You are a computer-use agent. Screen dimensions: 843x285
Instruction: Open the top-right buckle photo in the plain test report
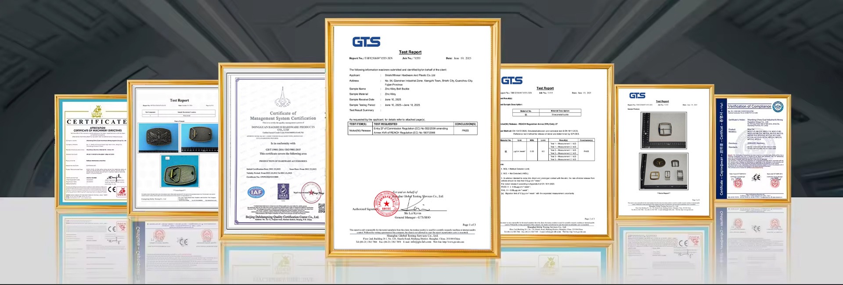pos(199,137)
